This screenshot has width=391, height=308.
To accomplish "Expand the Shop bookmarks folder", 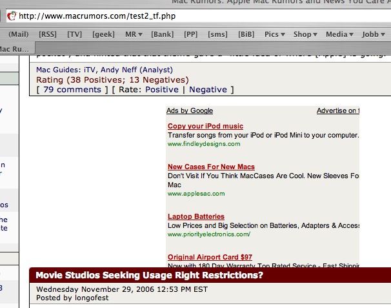I will [x=305, y=34].
